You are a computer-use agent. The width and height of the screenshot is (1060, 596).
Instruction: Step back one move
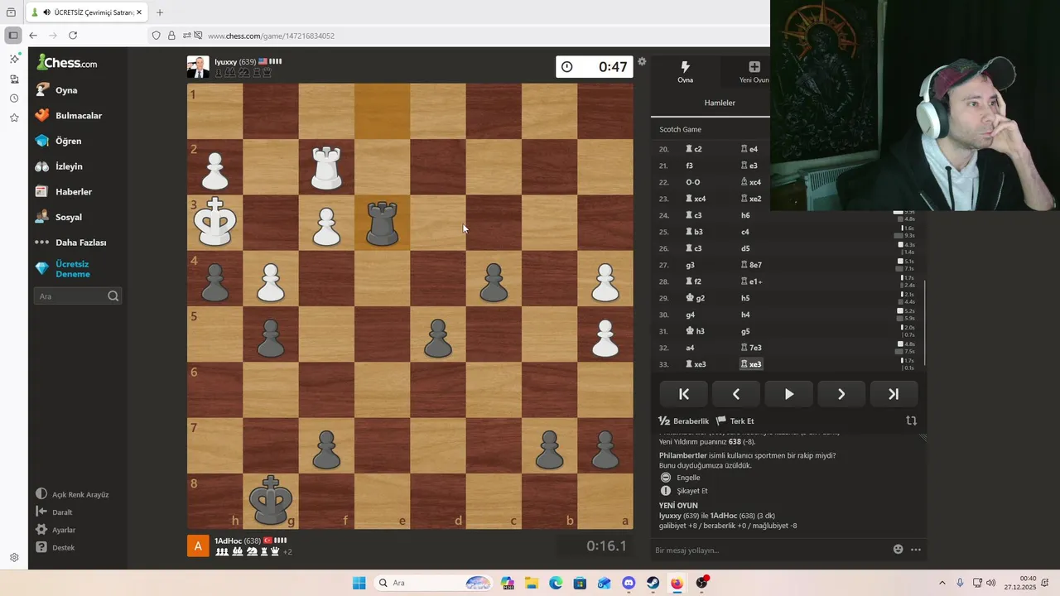click(x=736, y=394)
